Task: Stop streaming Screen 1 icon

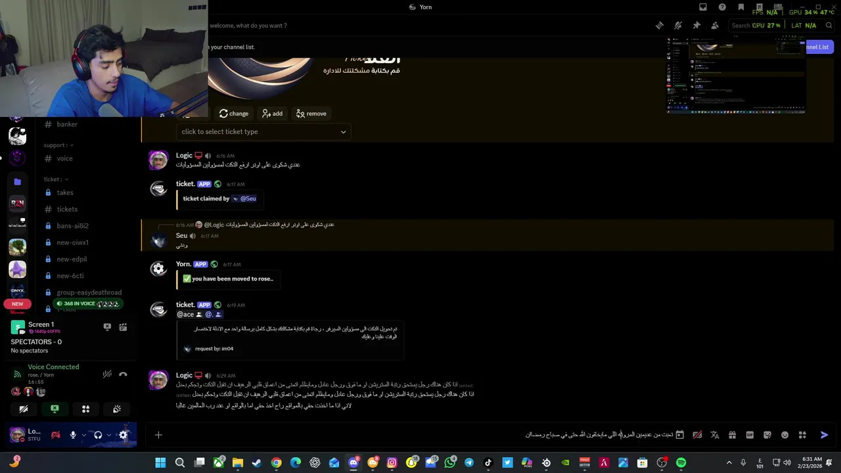Action: 107,327
